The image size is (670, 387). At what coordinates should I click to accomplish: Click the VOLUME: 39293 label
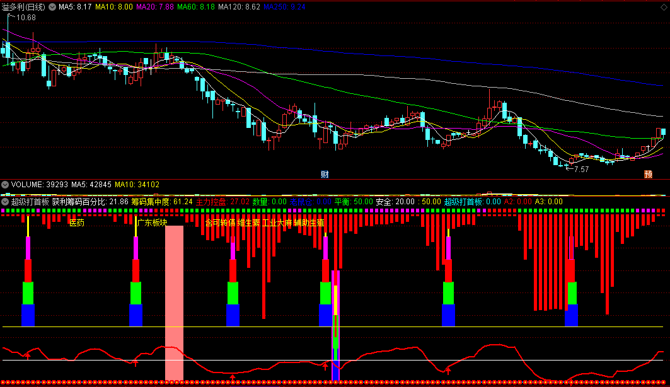pos(39,185)
